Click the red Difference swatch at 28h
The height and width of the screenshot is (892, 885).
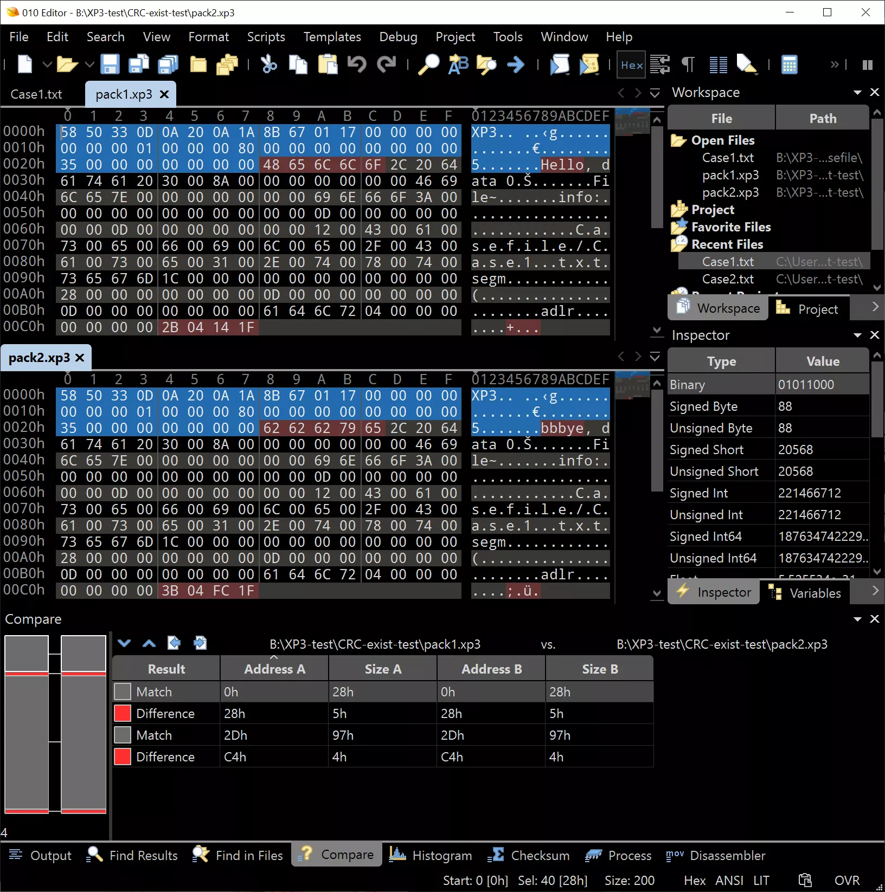click(123, 714)
